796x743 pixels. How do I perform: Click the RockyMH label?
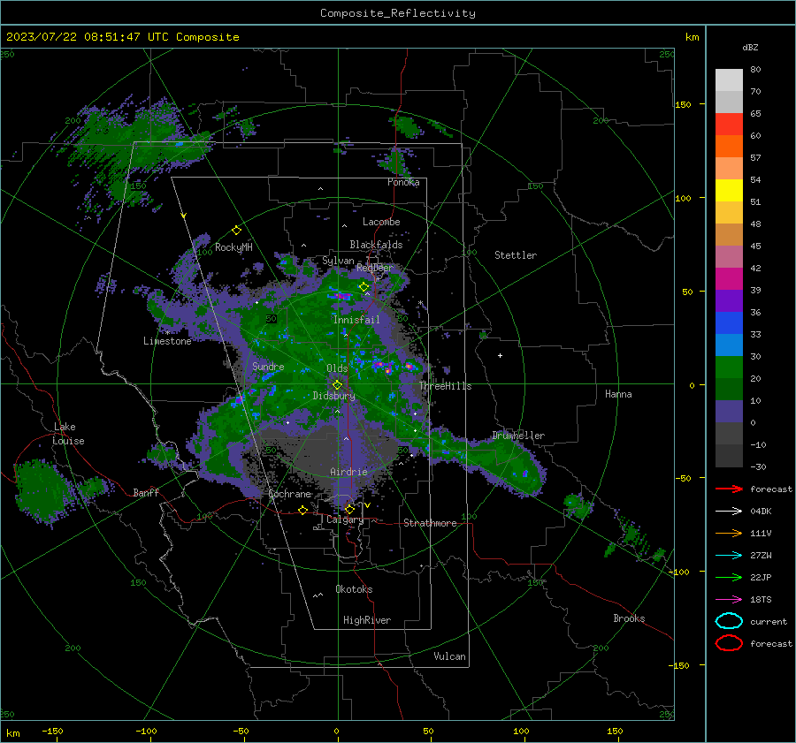tap(233, 247)
